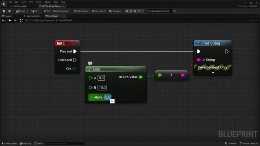
Task: Browse to asset in Content Browser
Action: coord(10,11)
